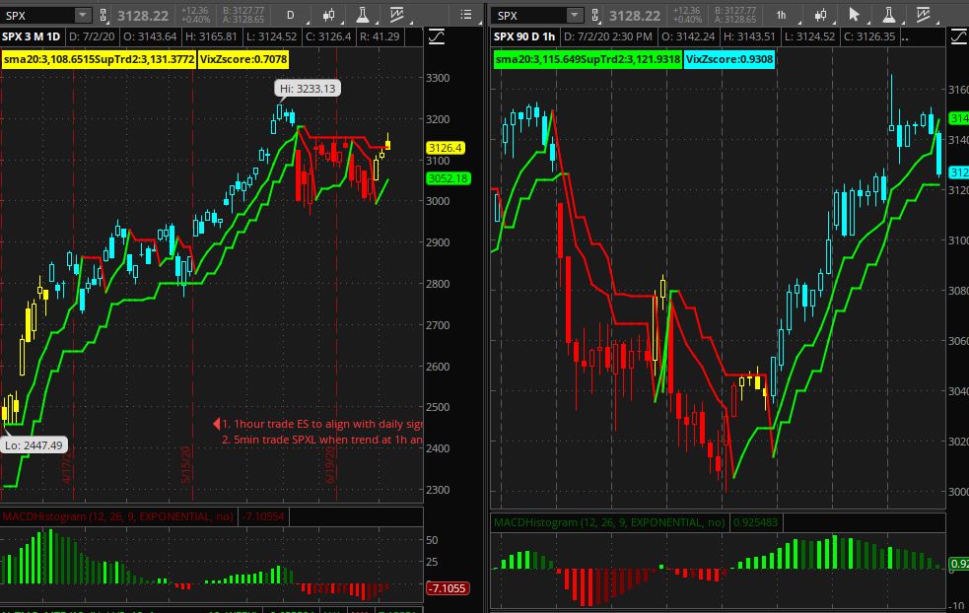Click the Hi: 3233.13 price bubble
The height and width of the screenshot is (613, 969).
(x=308, y=89)
